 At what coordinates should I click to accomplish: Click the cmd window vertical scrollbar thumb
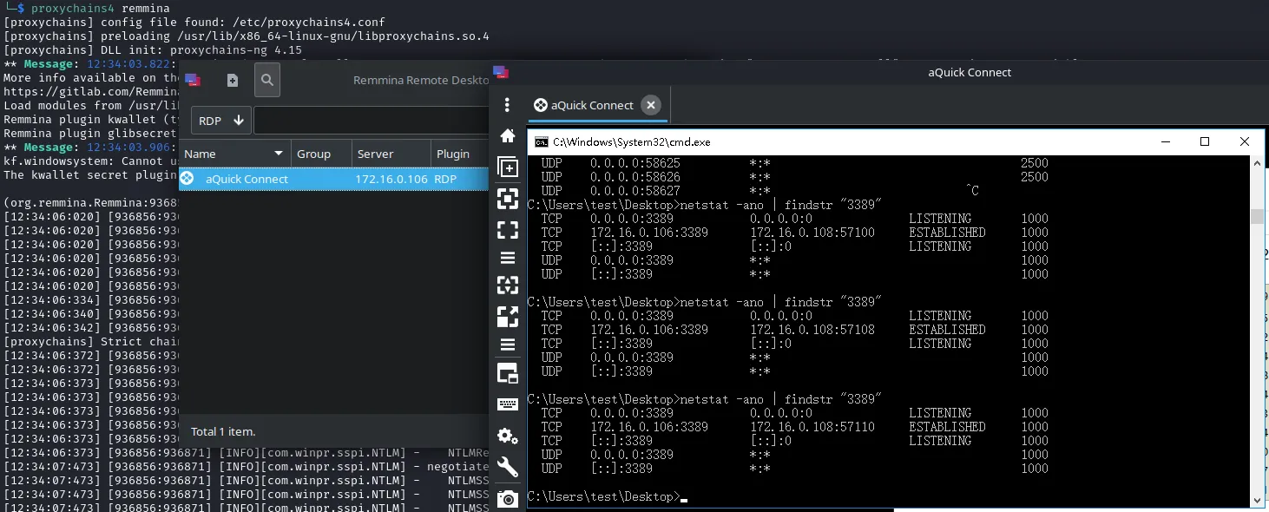[x=1257, y=217]
